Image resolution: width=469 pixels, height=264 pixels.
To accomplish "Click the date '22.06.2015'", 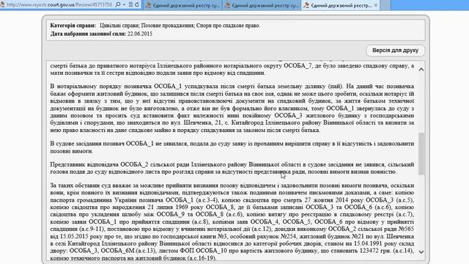I will (140, 34).
